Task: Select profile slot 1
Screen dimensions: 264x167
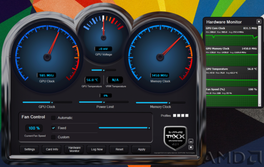Action: 175,116
